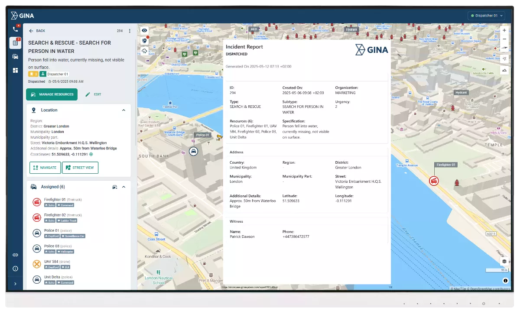Toggle map visibility with the eye icon
520x311 pixels.
click(x=145, y=30)
